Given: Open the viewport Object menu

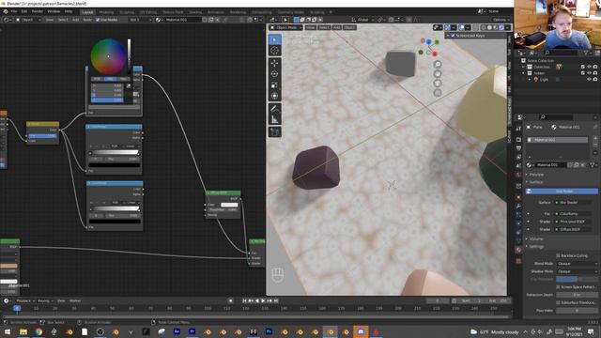Looking at the screenshot, I should [349, 27].
